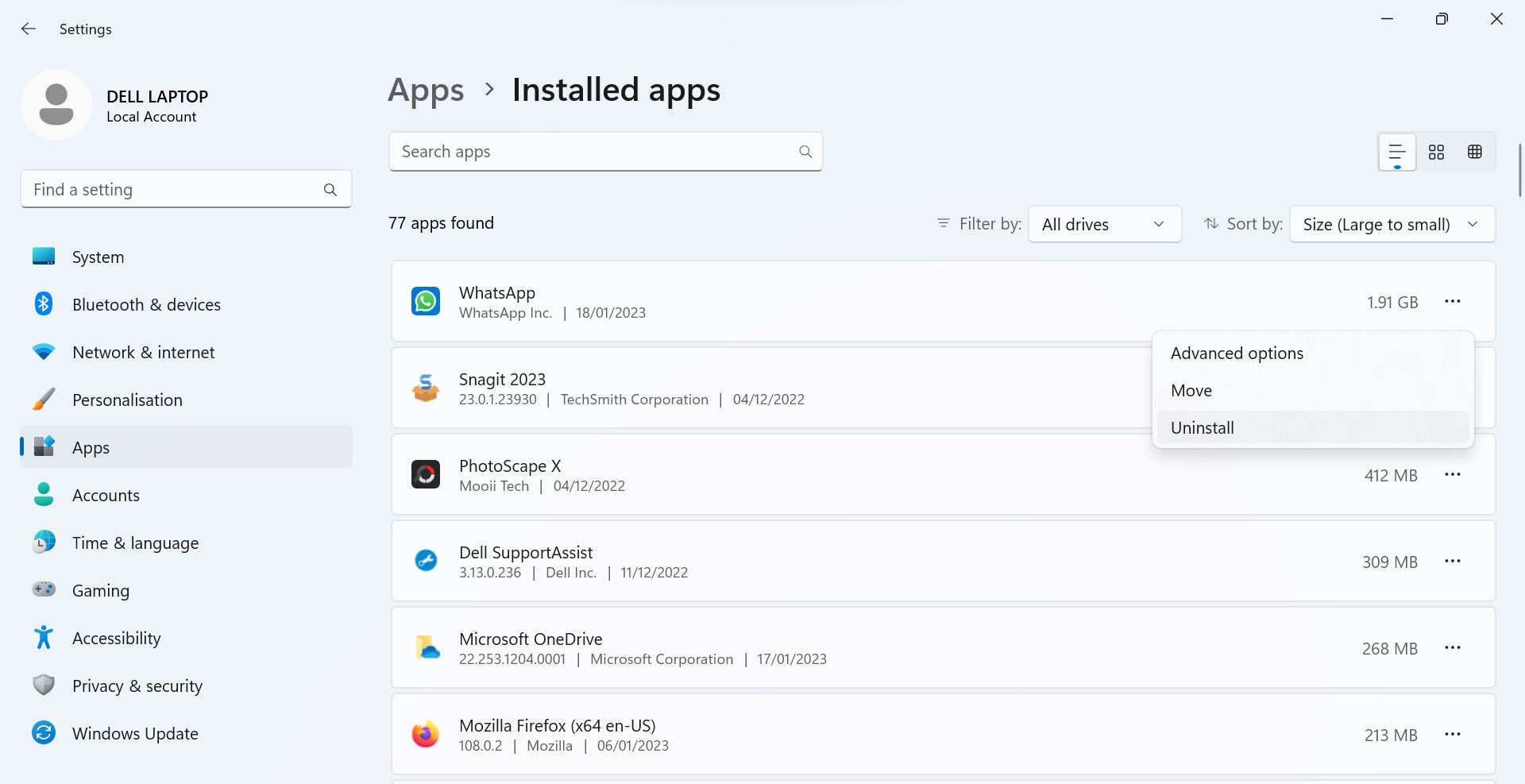Open more options for PhotoScape X
Viewport: 1525px width, 784px height.
[x=1453, y=475]
